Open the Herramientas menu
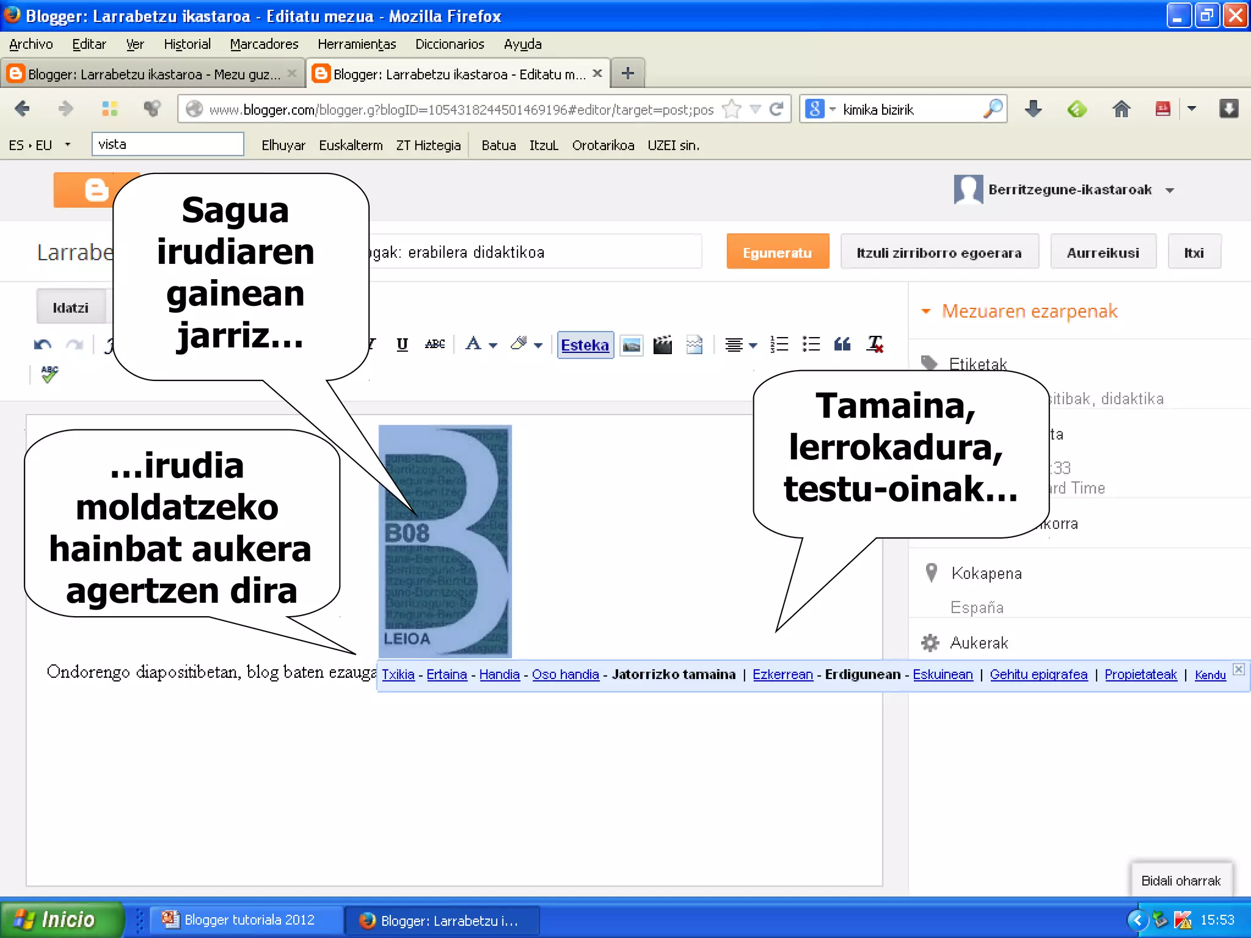This screenshot has height=938, width=1251. tap(357, 44)
